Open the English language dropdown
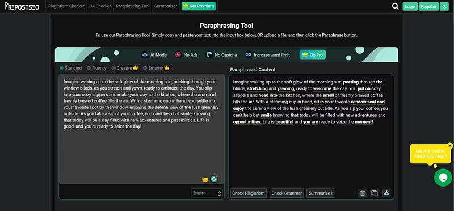This screenshot has width=454, height=211. [x=207, y=193]
